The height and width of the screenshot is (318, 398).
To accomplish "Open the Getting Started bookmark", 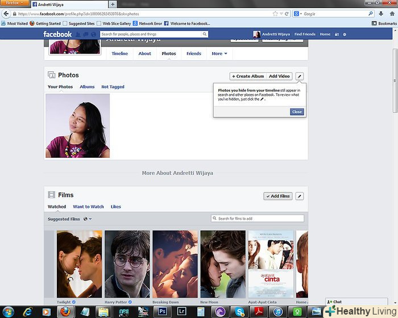I will click(x=45, y=23).
